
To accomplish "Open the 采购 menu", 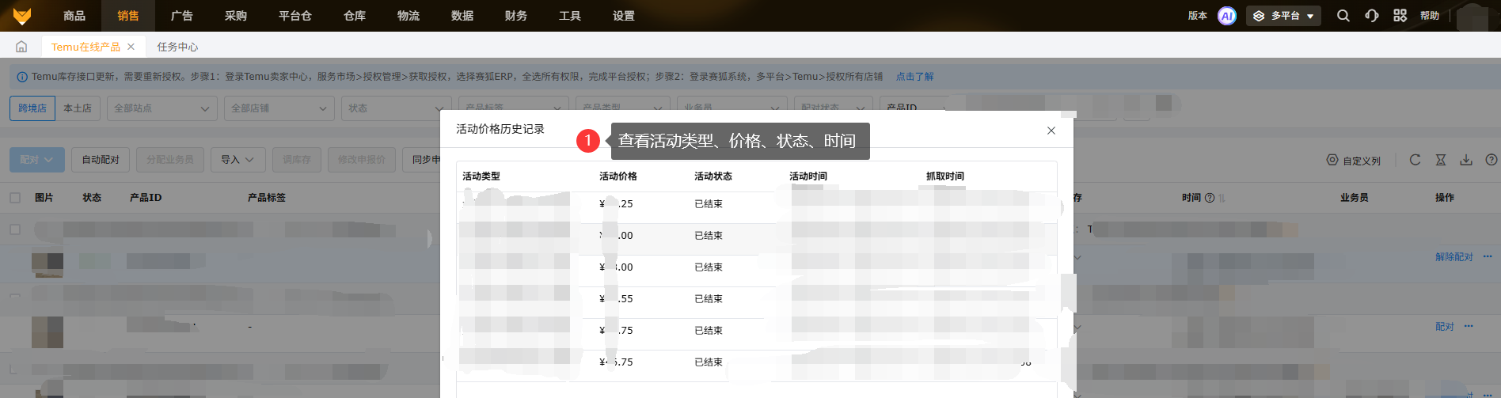I will click(236, 16).
